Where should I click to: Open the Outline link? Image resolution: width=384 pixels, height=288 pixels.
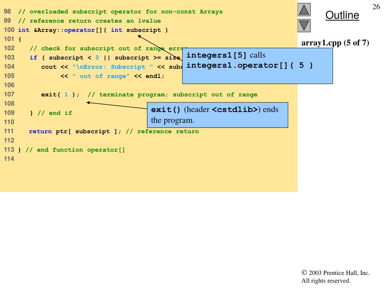342,15
